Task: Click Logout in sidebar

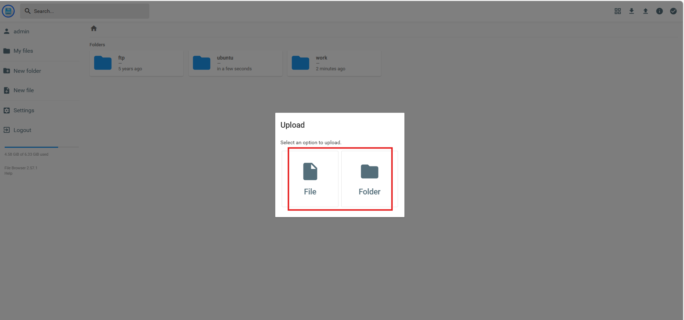Action: [x=22, y=130]
